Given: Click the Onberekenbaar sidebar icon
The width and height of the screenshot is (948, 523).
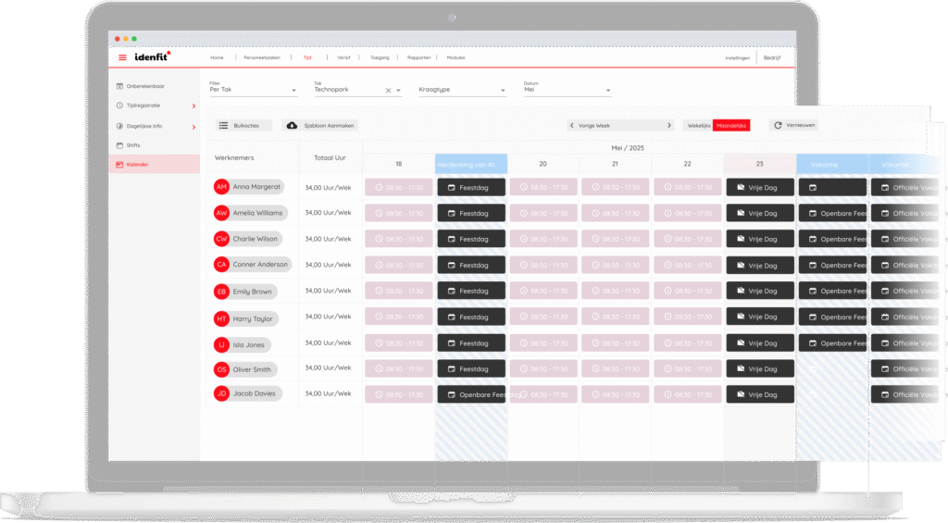Looking at the screenshot, I should pos(119,86).
